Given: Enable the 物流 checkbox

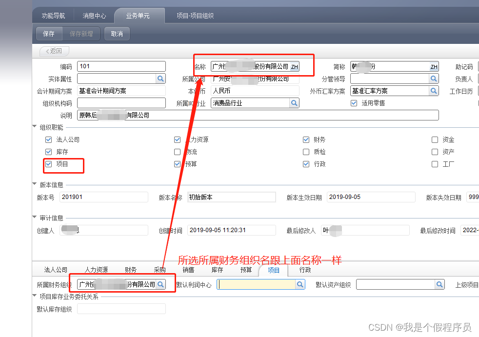Looking at the screenshot, I should [x=178, y=152].
